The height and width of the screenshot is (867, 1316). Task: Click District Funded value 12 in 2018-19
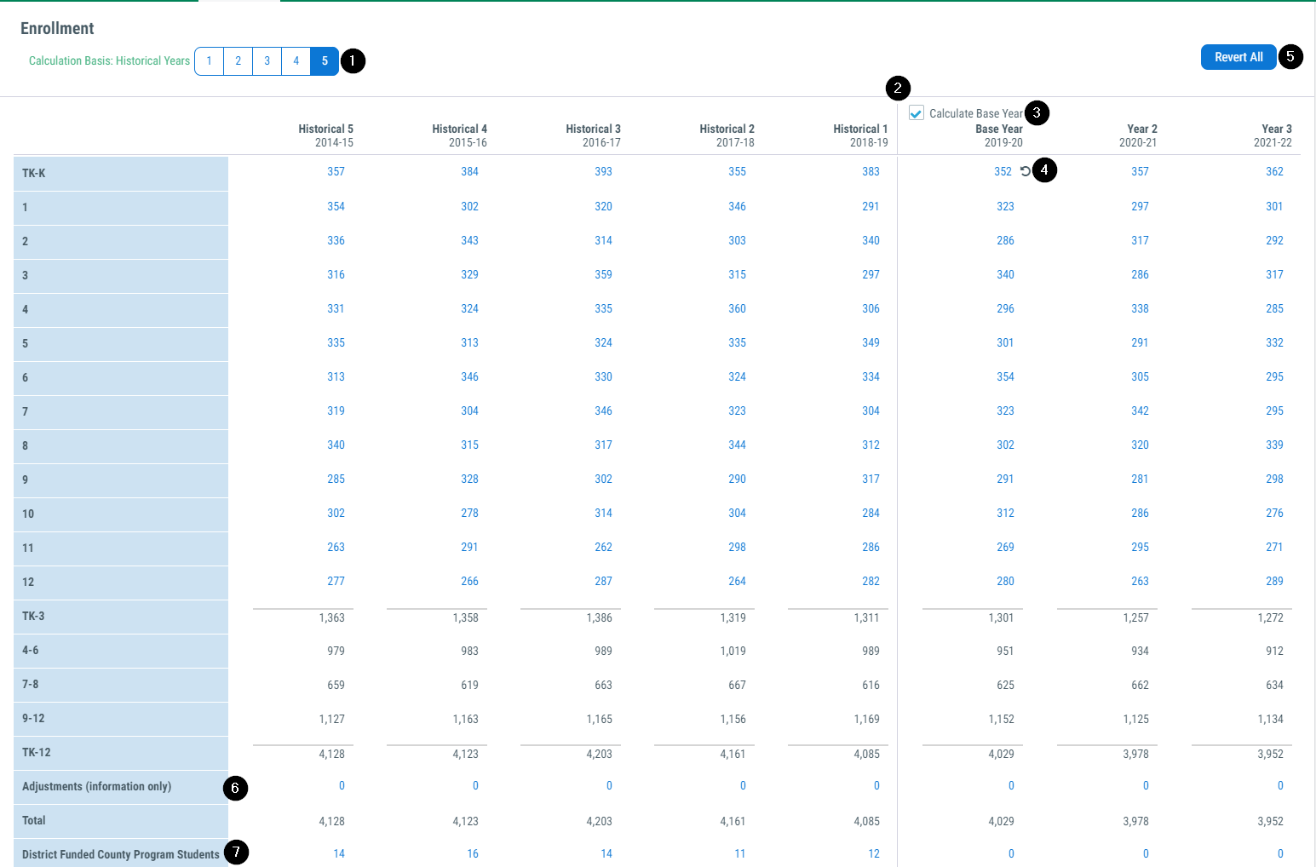click(x=874, y=854)
